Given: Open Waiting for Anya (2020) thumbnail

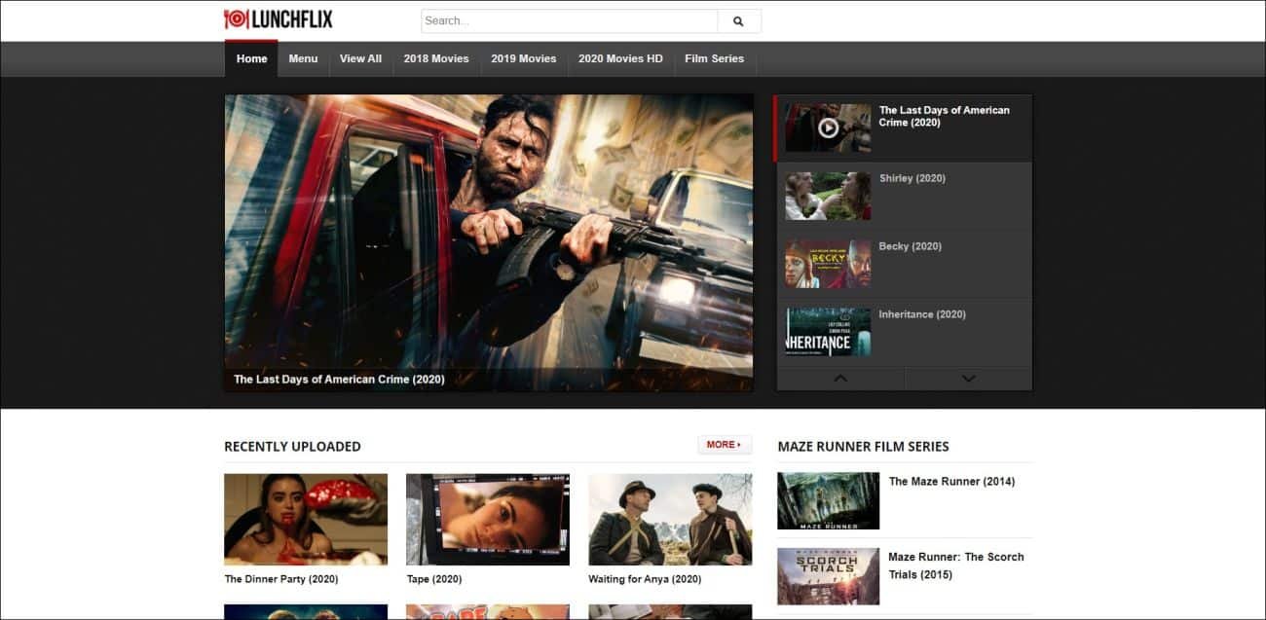Looking at the screenshot, I should (670, 520).
